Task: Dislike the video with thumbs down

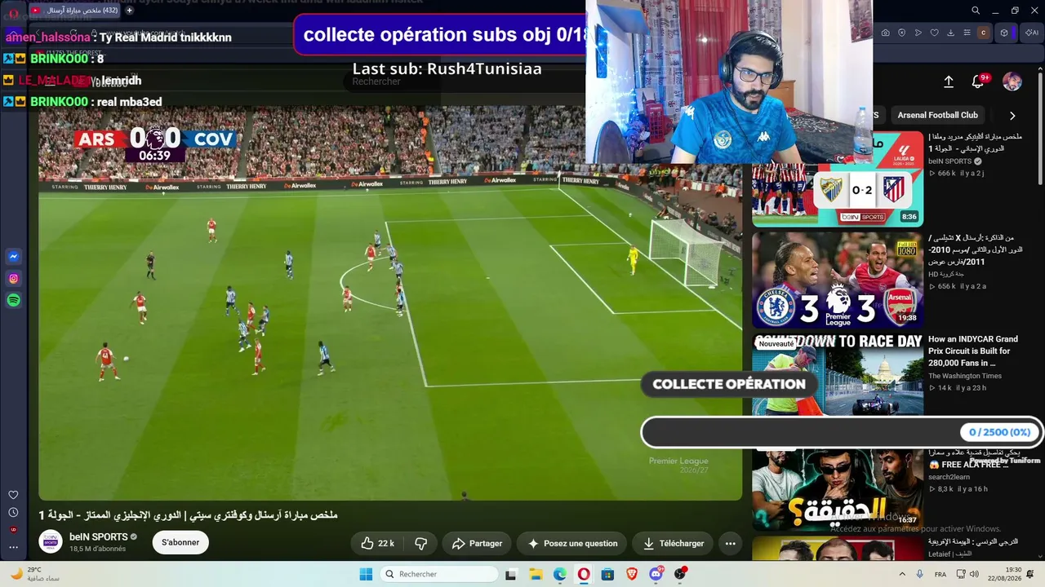Action: [421, 543]
